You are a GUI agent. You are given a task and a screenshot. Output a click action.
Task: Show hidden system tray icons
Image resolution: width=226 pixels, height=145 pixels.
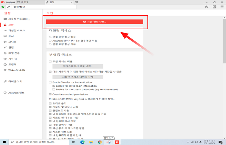click(x=188, y=142)
